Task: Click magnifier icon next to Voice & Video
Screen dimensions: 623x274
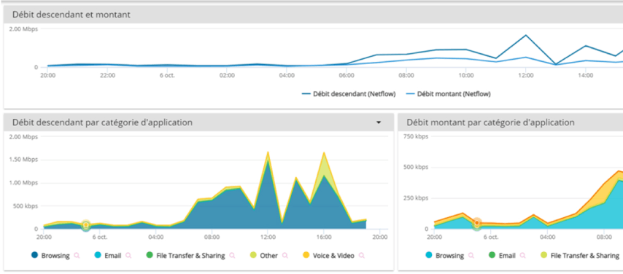Action: (x=362, y=256)
